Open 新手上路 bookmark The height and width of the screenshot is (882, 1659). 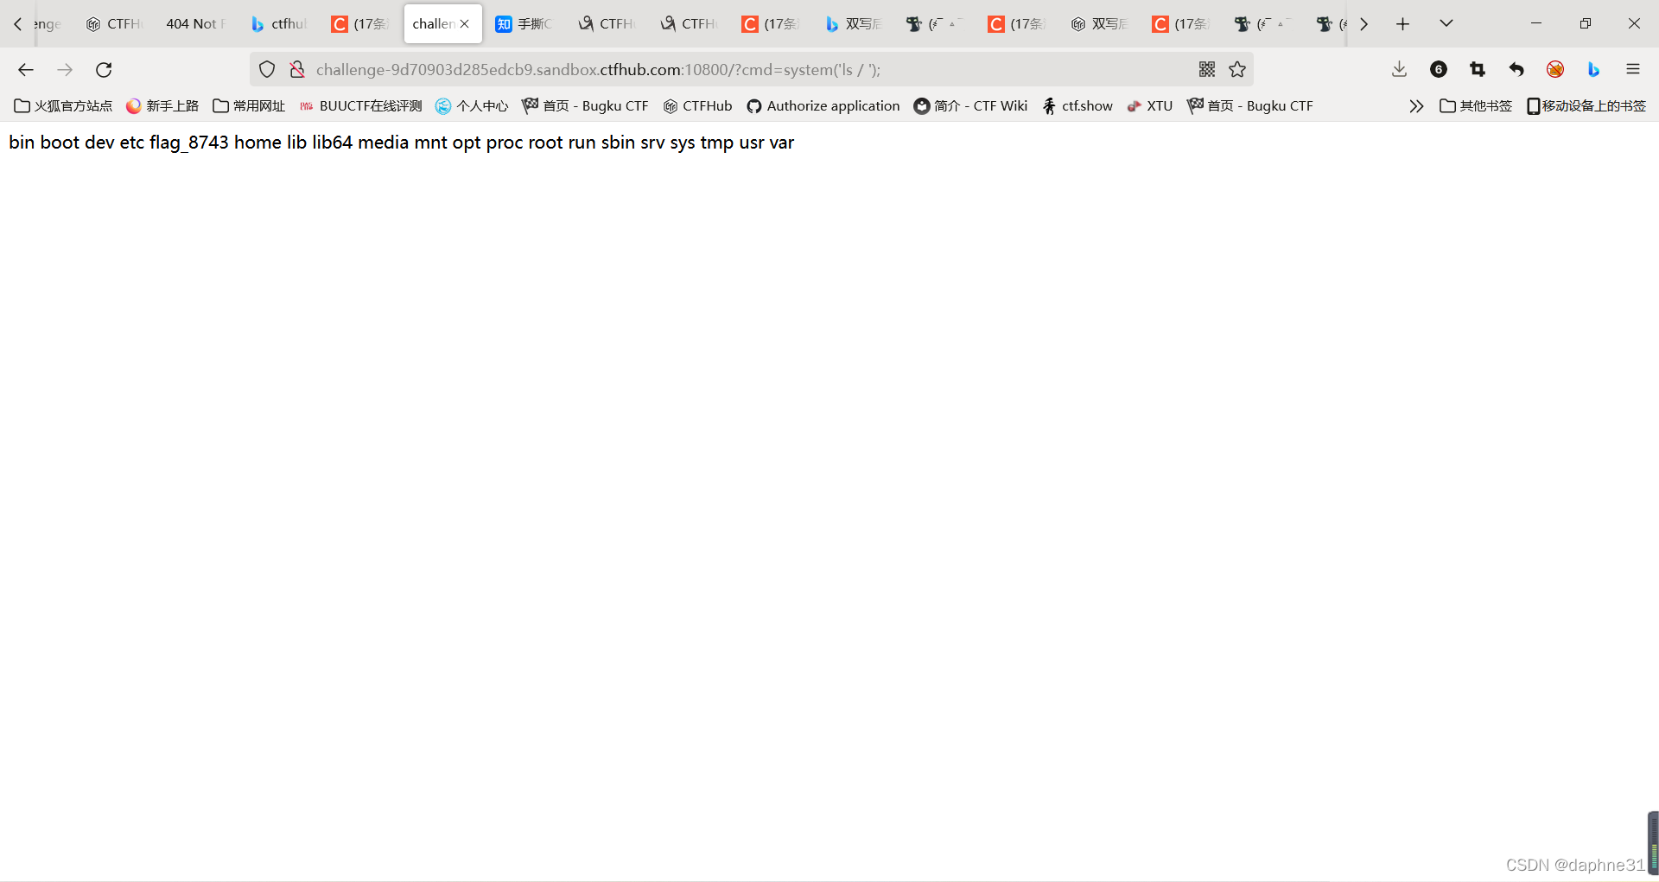click(x=162, y=106)
